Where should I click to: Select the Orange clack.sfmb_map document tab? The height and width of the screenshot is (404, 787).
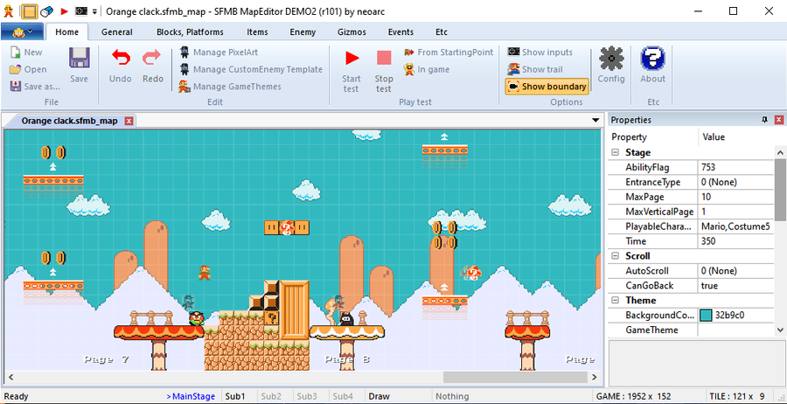[69, 121]
